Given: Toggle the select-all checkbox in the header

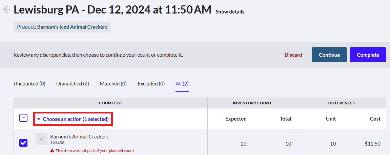Looking at the screenshot, I should point(23,118).
